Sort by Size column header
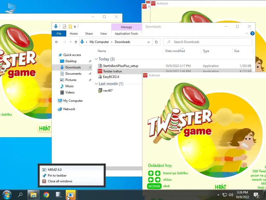The height and width of the screenshot is (200, 266). tap(236, 51)
